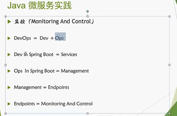The width and height of the screenshot is (177, 116).
Task: Click the word Services in third bullet
Action: (x=69, y=55)
